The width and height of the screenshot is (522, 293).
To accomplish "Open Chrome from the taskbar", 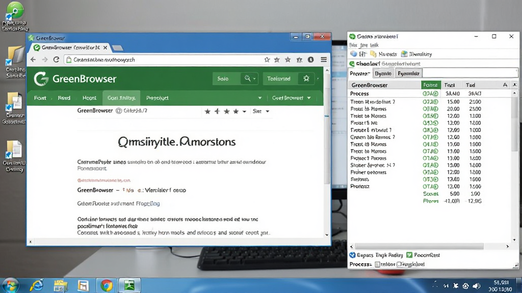I will tap(107, 285).
